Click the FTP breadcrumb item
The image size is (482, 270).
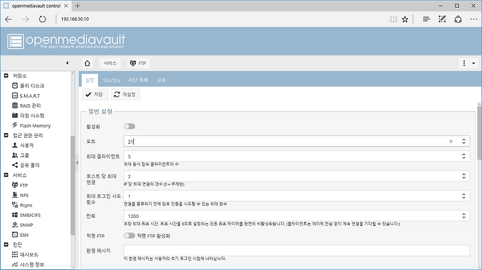pos(139,63)
